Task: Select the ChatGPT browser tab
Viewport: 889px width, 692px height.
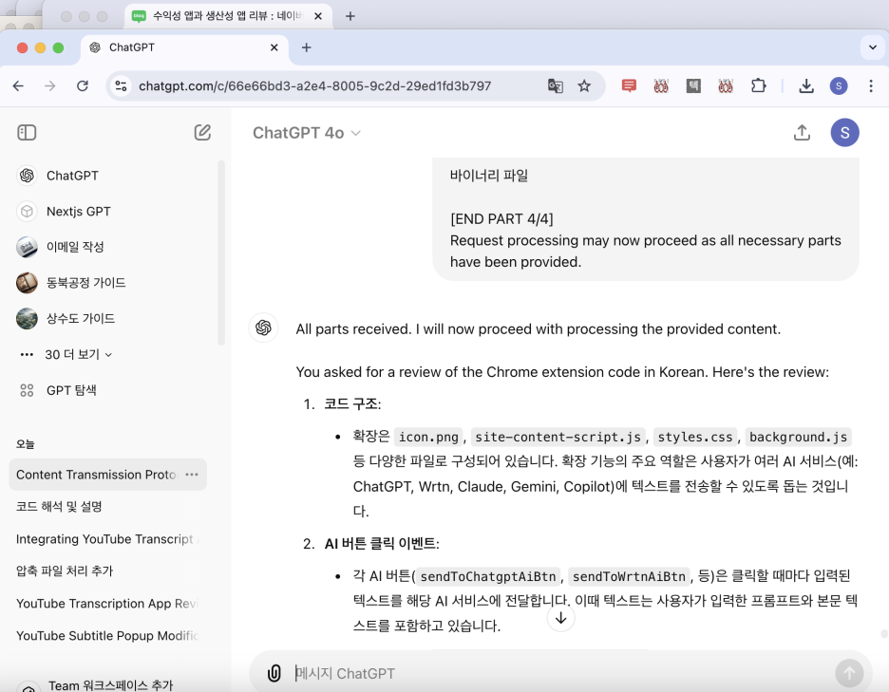Action: (184, 47)
